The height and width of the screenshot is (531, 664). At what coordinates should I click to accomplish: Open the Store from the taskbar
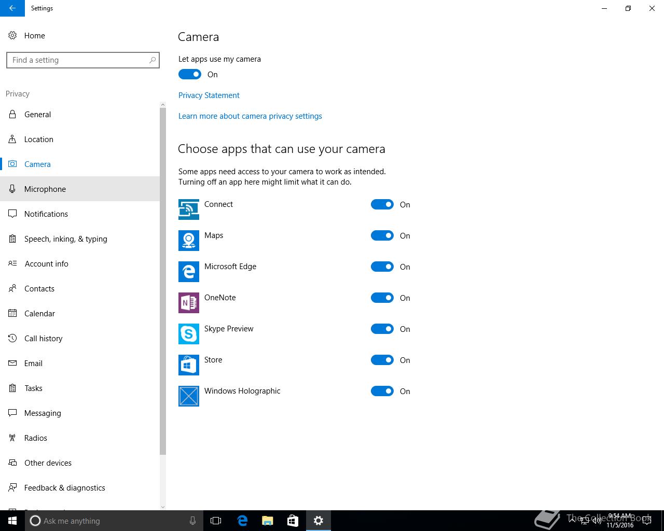293,521
